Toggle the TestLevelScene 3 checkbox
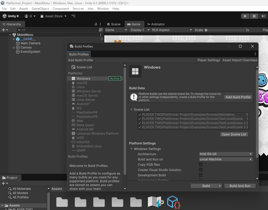The image size is (268, 210). coord(140,127)
